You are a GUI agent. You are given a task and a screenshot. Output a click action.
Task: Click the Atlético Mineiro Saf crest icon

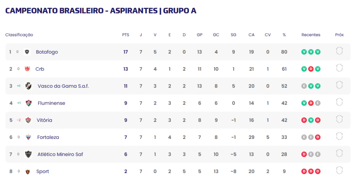(28, 154)
